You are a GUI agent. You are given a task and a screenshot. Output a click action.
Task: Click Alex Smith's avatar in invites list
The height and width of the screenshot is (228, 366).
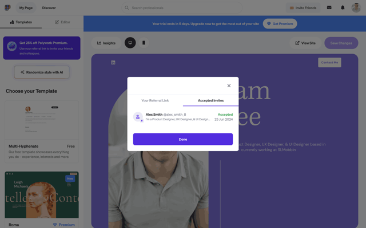[138, 117]
